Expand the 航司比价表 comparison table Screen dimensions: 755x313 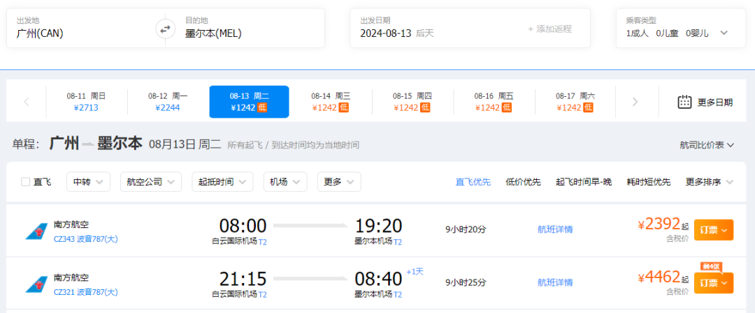(707, 145)
